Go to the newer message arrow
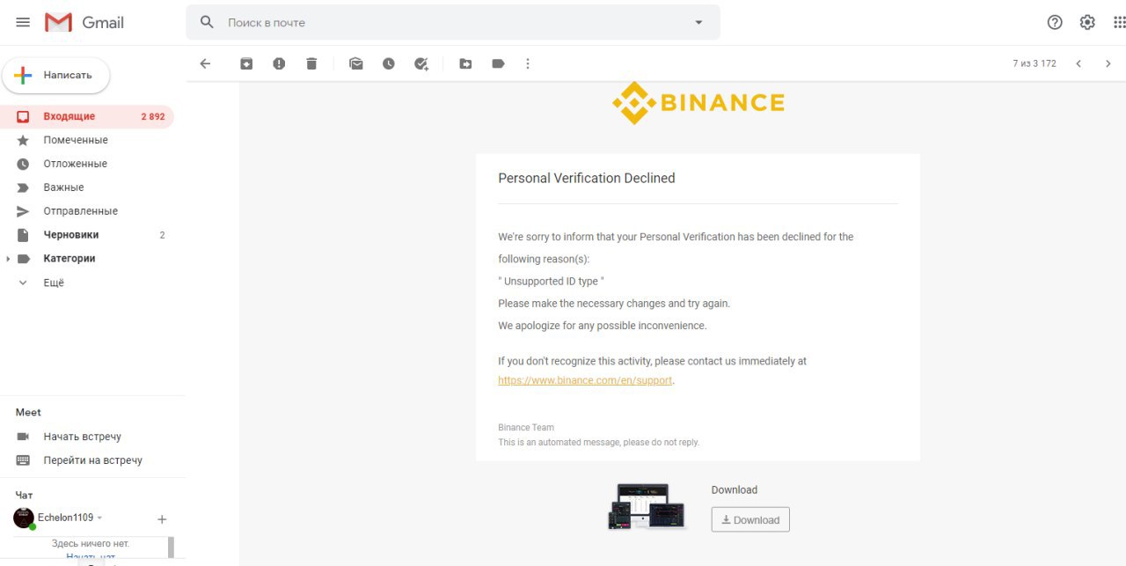Screen dimensions: 1126x566 pyautogui.click(x=1078, y=63)
